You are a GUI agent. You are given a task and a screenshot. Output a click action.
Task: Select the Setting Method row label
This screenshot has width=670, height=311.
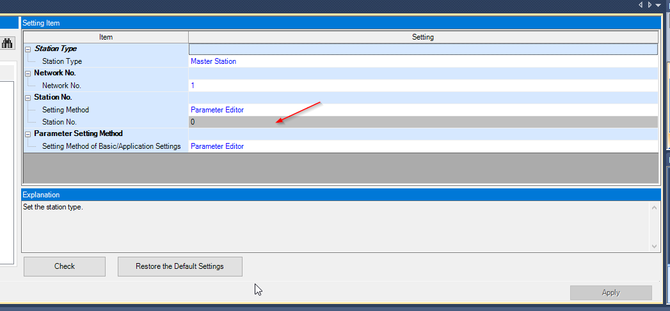click(x=65, y=110)
